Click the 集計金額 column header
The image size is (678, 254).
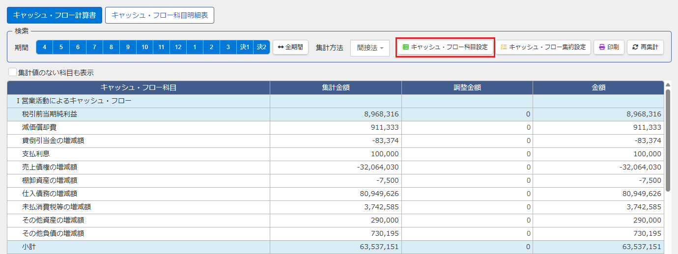click(x=336, y=87)
